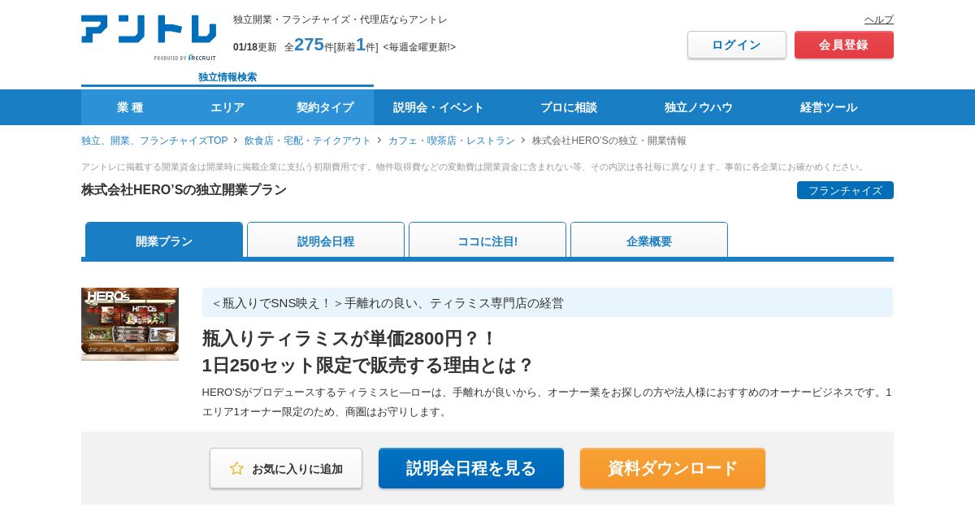
Task: Open the 業種 menu item
Action: tap(130, 107)
